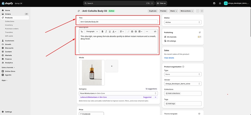Toggle underline formatting

click(110, 31)
